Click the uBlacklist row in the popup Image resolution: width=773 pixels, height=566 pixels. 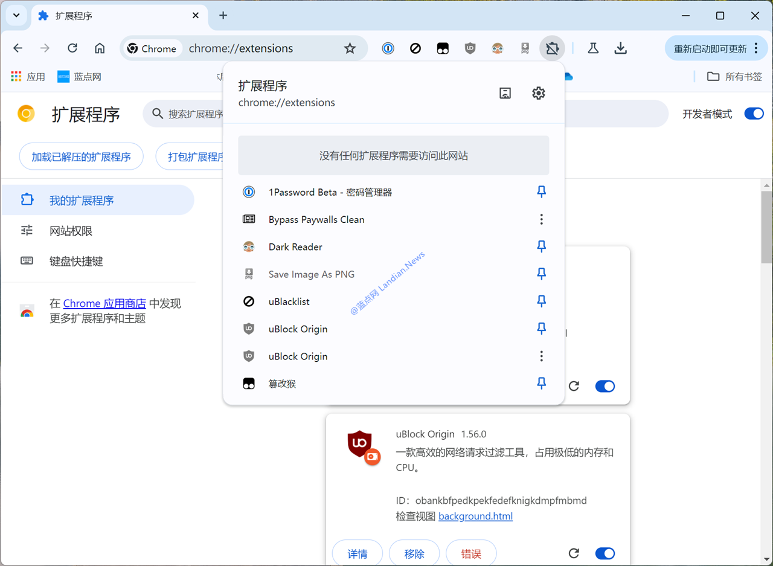[x=394, y=301]
